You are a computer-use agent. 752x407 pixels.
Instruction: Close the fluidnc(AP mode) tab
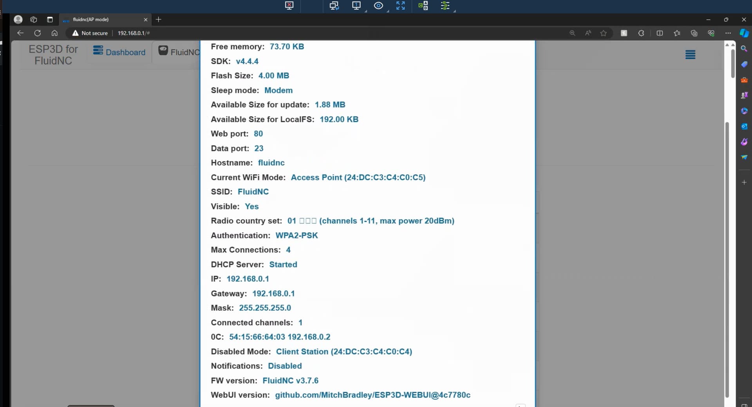(x=146, y=19)
